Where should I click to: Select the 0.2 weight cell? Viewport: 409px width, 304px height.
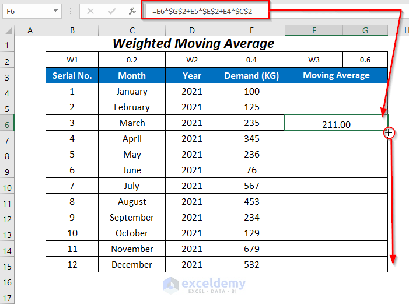coord(132,60)
